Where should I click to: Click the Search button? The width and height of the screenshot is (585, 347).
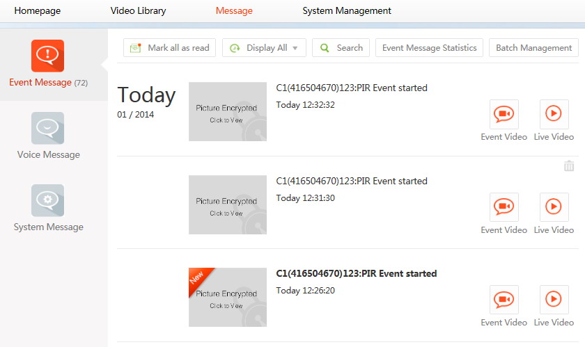[x=341, y=48]
